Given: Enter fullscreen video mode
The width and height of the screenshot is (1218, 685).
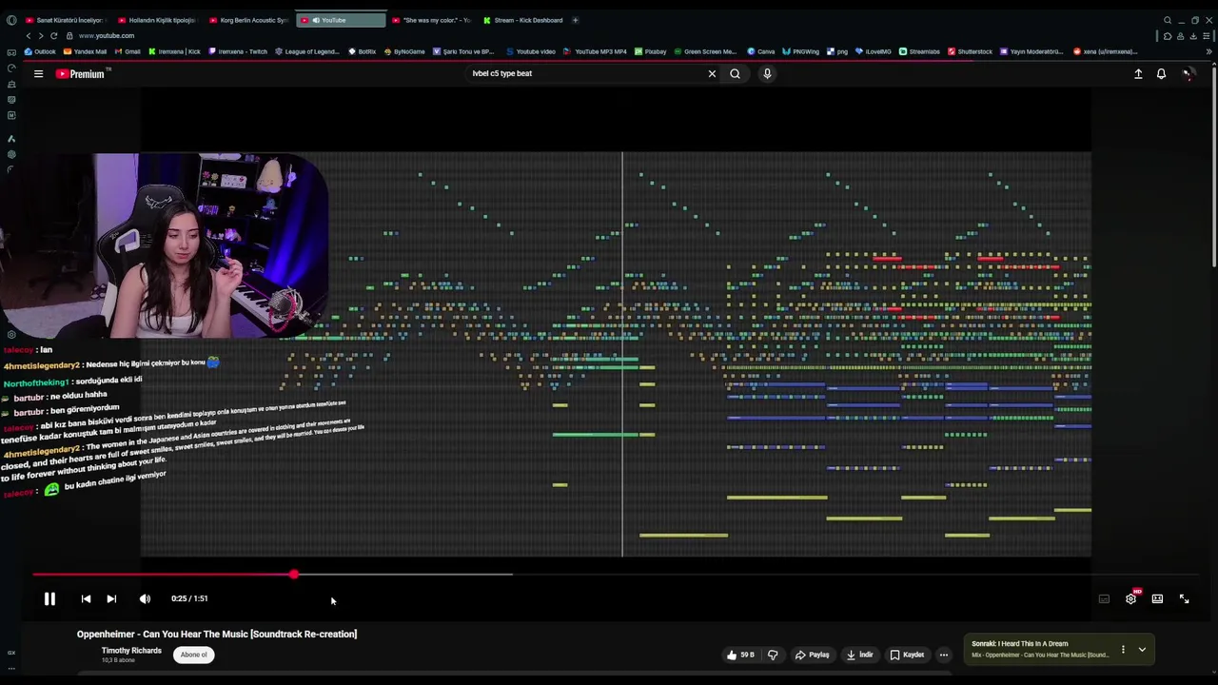Looking at the screenshot, I should click(x=1184, y=598).
